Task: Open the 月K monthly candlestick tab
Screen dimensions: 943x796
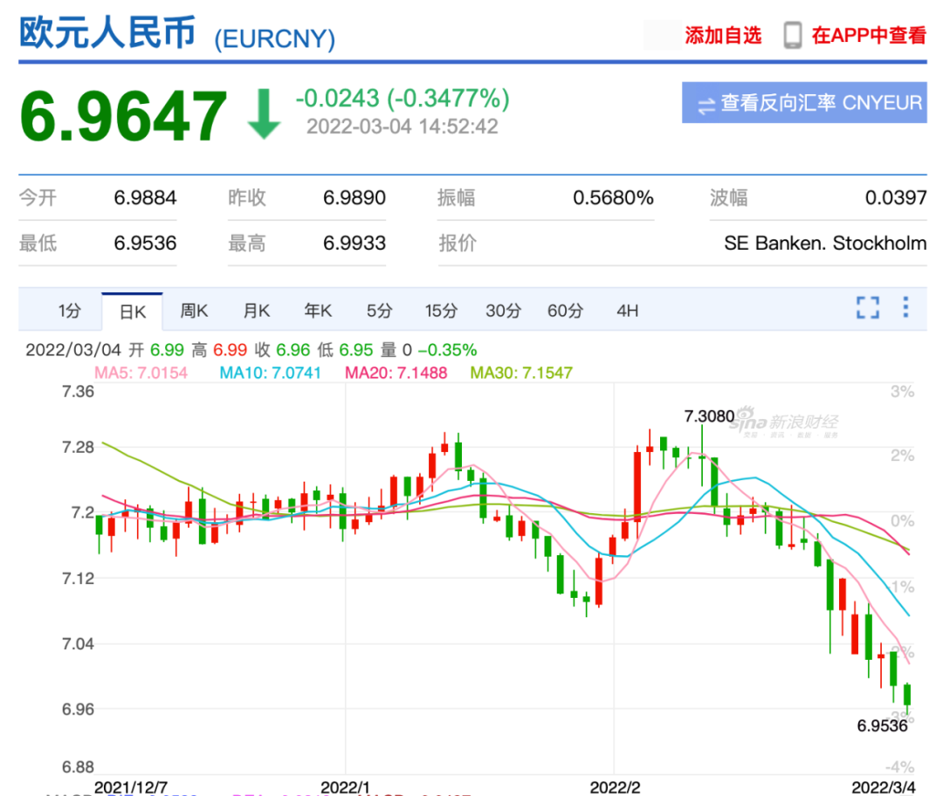Action: 255,310
